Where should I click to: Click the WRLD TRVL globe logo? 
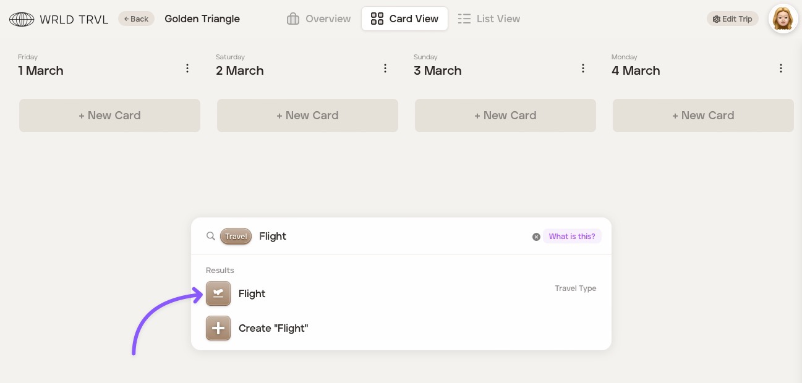point(22,19)
